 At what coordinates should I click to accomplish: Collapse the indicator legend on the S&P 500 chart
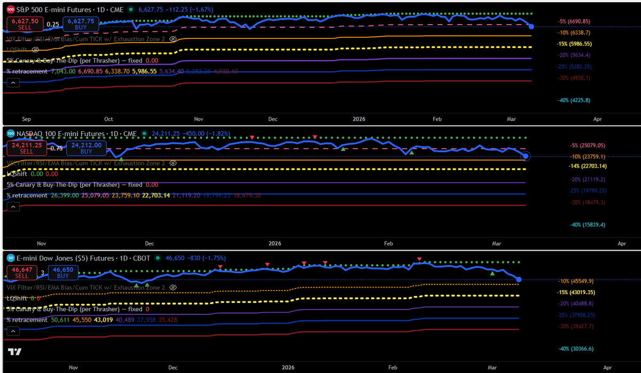(x=13, y=83)
